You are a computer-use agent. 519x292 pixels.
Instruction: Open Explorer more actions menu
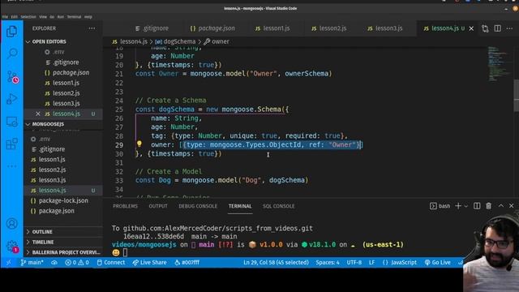pos(92,28)
